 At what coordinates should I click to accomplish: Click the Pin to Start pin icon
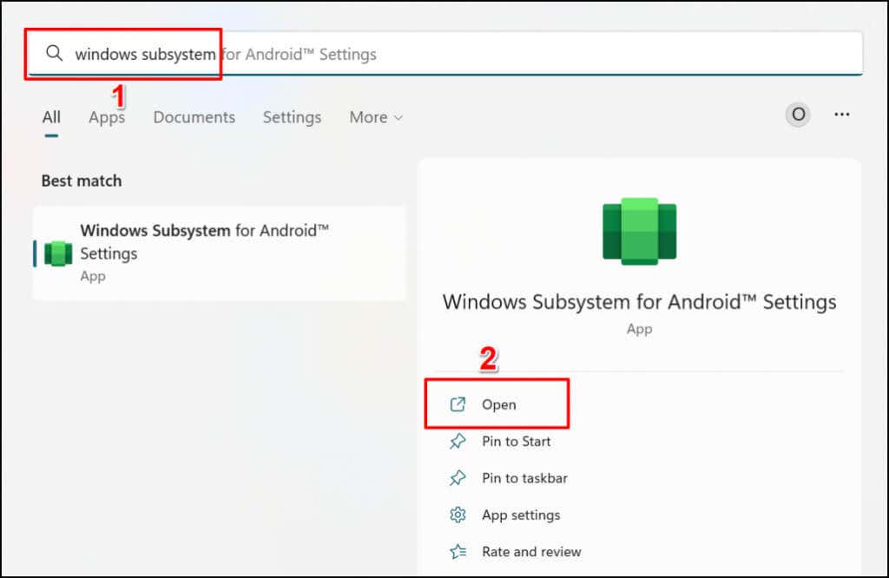[x=458, y=441]
